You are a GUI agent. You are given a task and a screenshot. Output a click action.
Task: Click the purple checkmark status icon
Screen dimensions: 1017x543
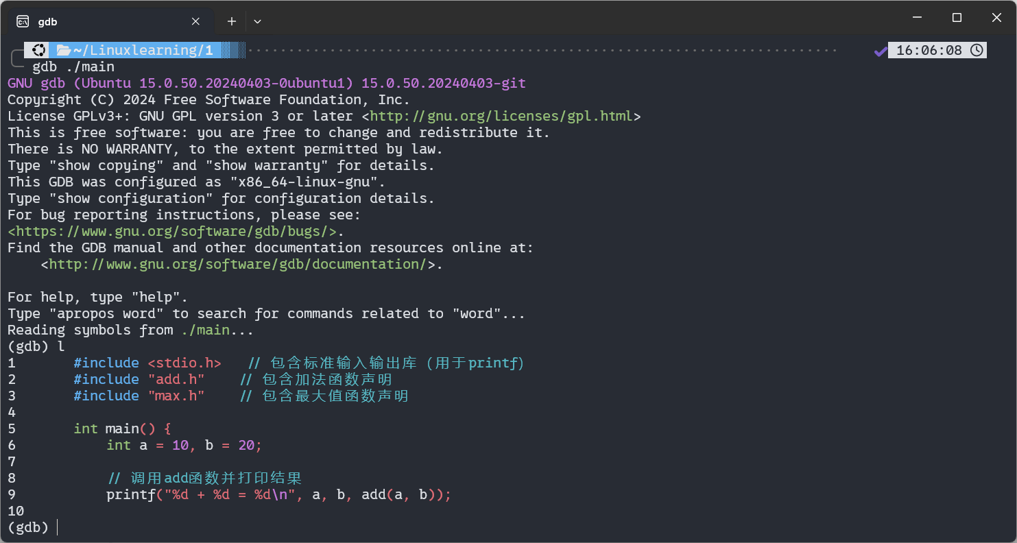(881, 51)
